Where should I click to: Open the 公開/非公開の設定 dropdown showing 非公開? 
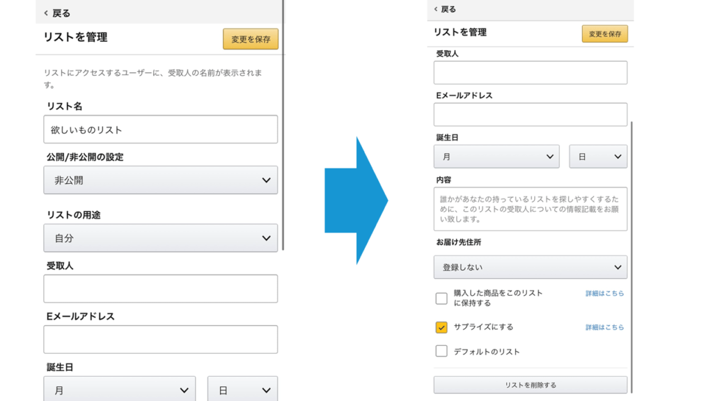[x=160, y=180]
